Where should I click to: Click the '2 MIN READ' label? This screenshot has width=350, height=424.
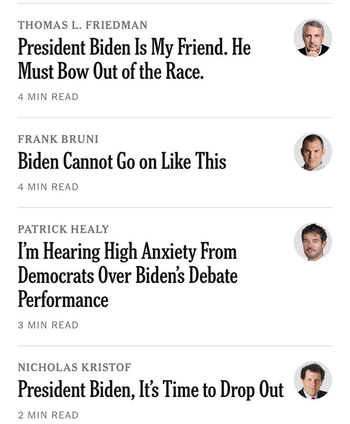48,415
